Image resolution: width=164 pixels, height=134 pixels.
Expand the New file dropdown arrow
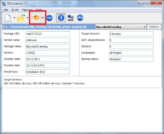click(x=14, y=18)
